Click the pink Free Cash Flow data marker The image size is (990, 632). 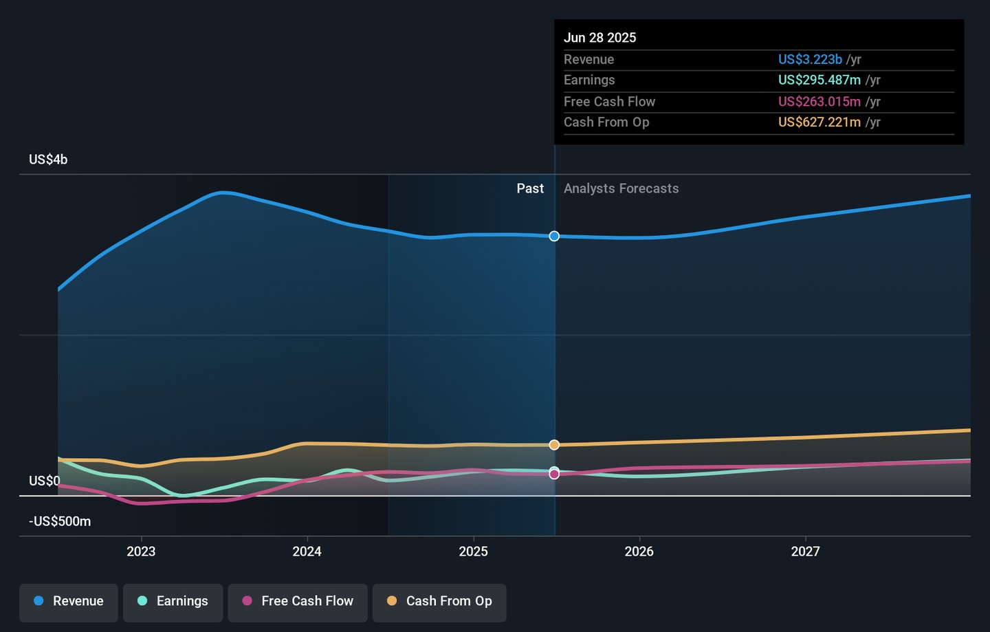click(x=554, y=474)
